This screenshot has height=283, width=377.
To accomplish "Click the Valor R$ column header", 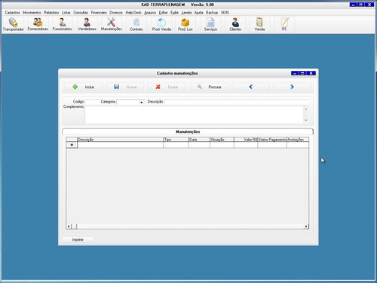I will coord(246,140).
